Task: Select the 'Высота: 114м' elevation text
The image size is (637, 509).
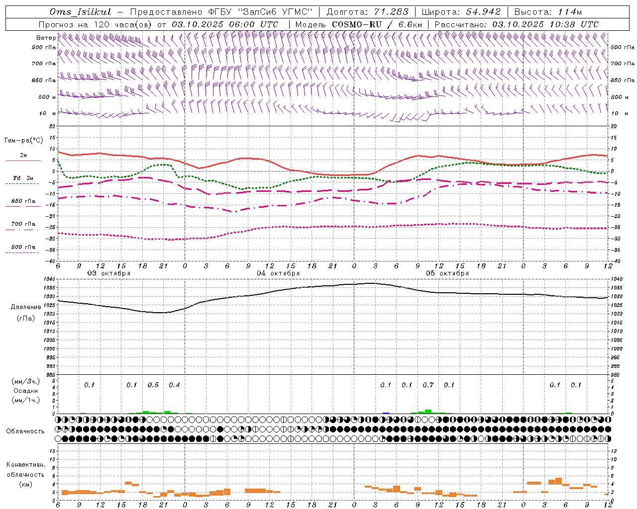Action: (547, 12)
